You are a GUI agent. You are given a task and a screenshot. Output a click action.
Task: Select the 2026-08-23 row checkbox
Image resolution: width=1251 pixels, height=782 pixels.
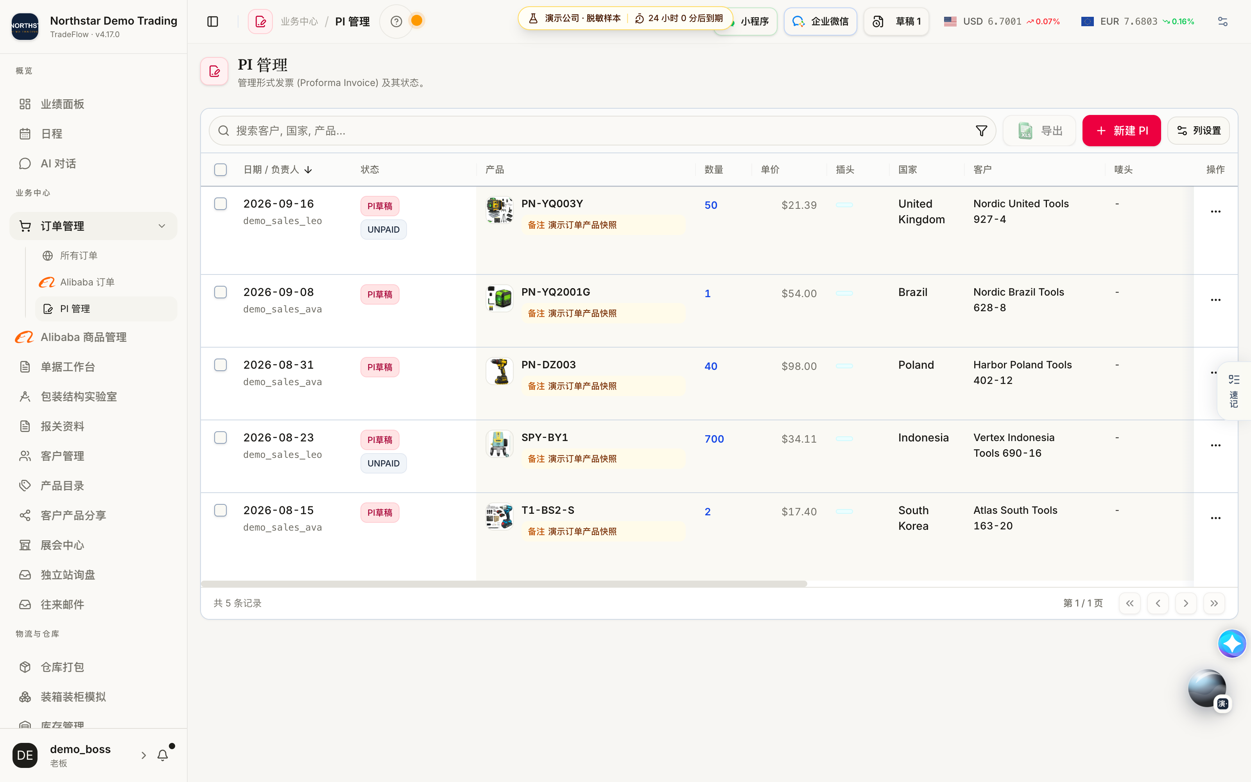tap(220, 438)
